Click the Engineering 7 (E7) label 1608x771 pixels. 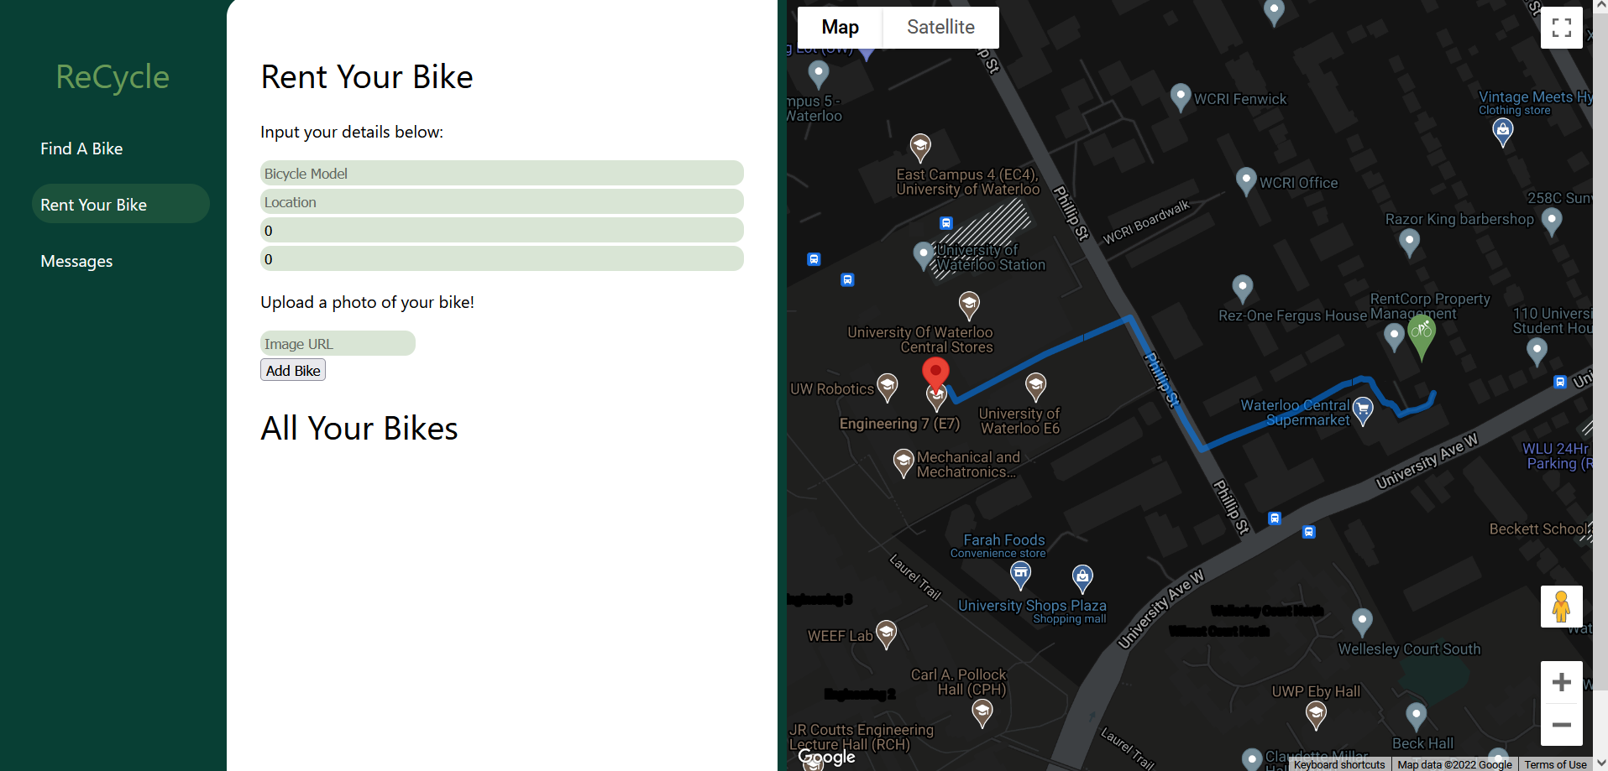(x=899, y=424)
